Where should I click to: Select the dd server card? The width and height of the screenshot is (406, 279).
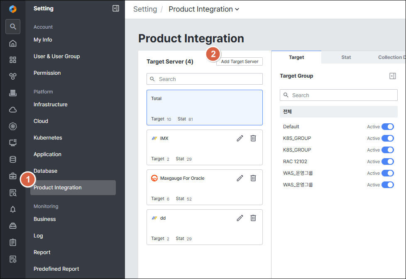205,227
